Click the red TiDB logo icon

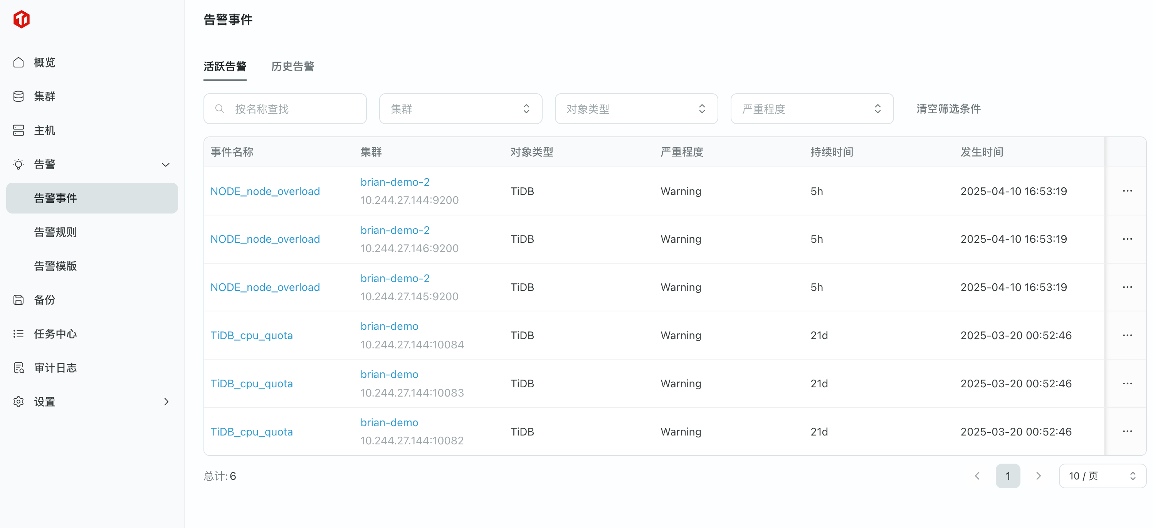click(x=22, y=19)
